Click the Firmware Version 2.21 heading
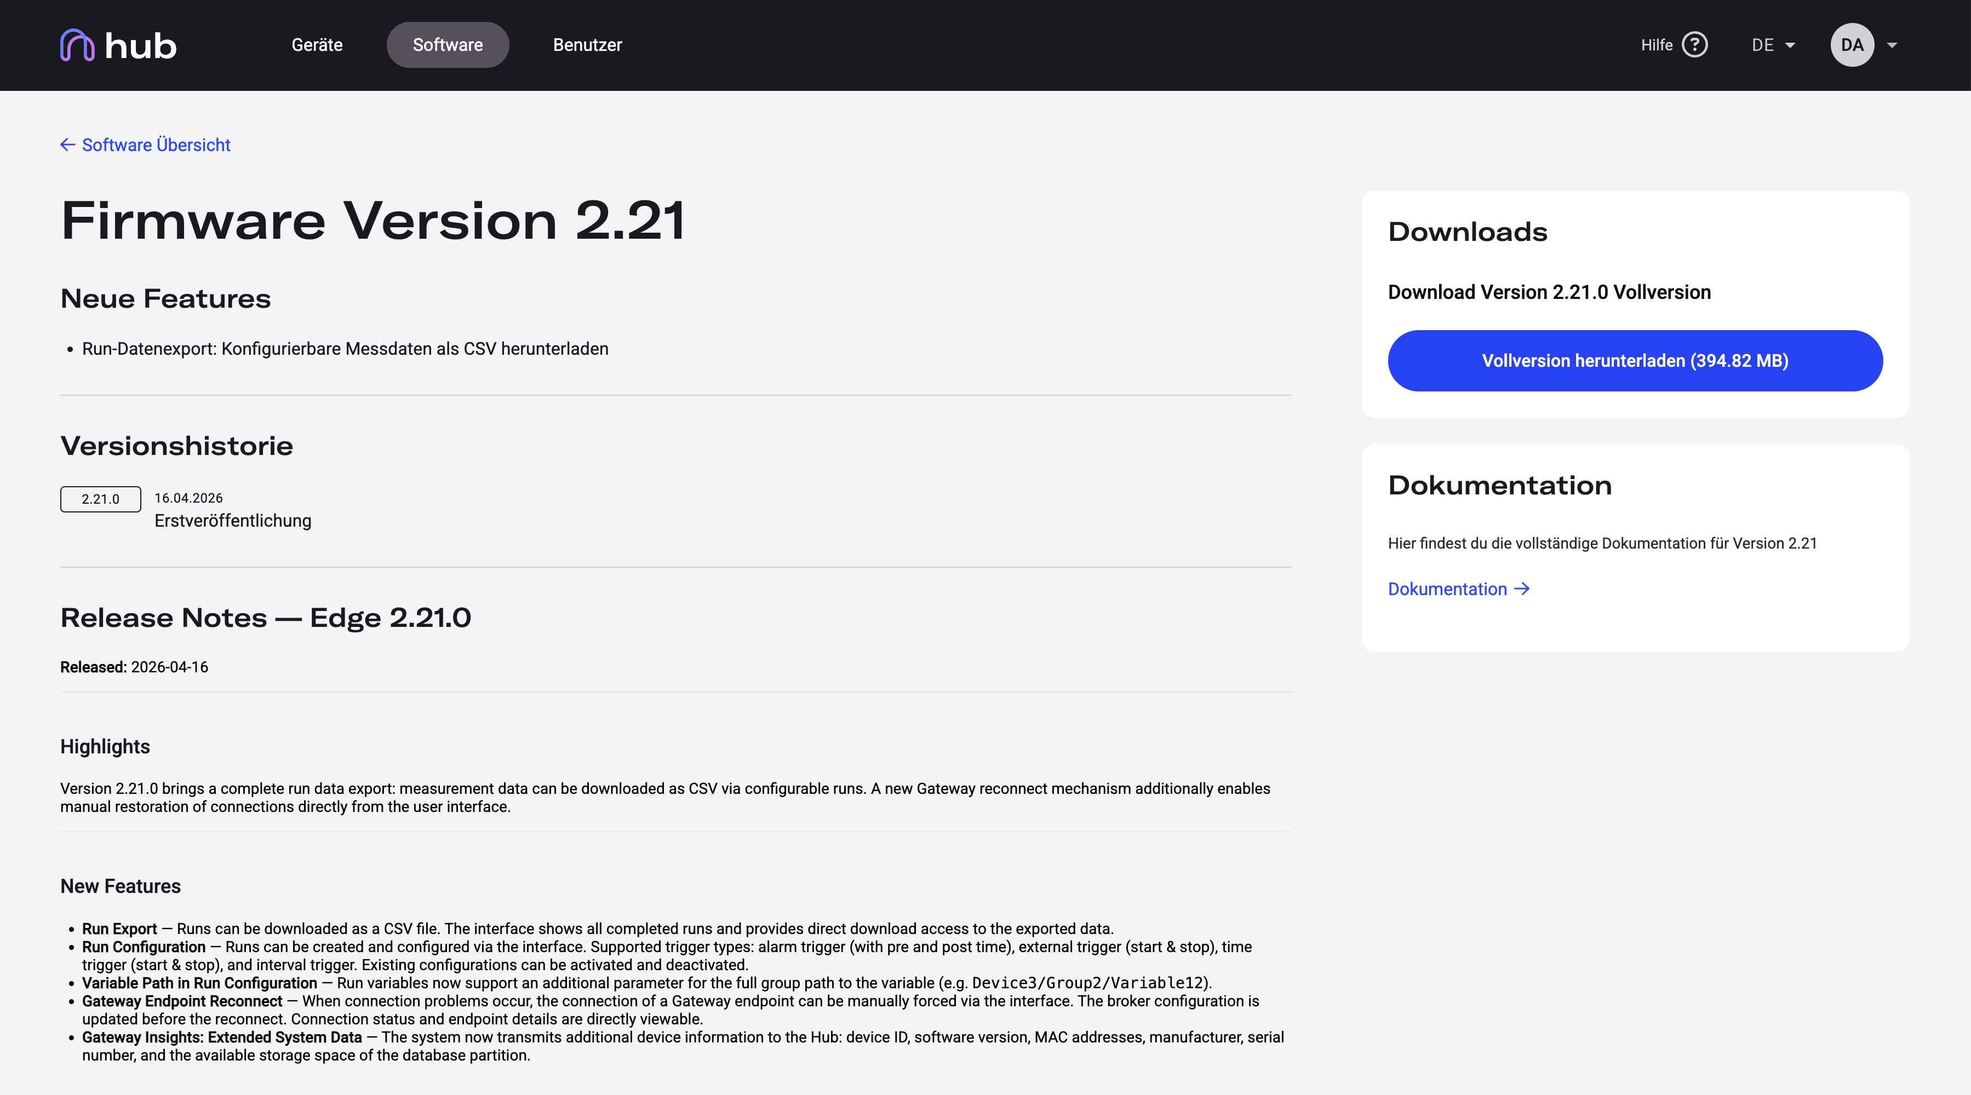This screenshot has height=1095, width=1971. (x=373, y=220)
